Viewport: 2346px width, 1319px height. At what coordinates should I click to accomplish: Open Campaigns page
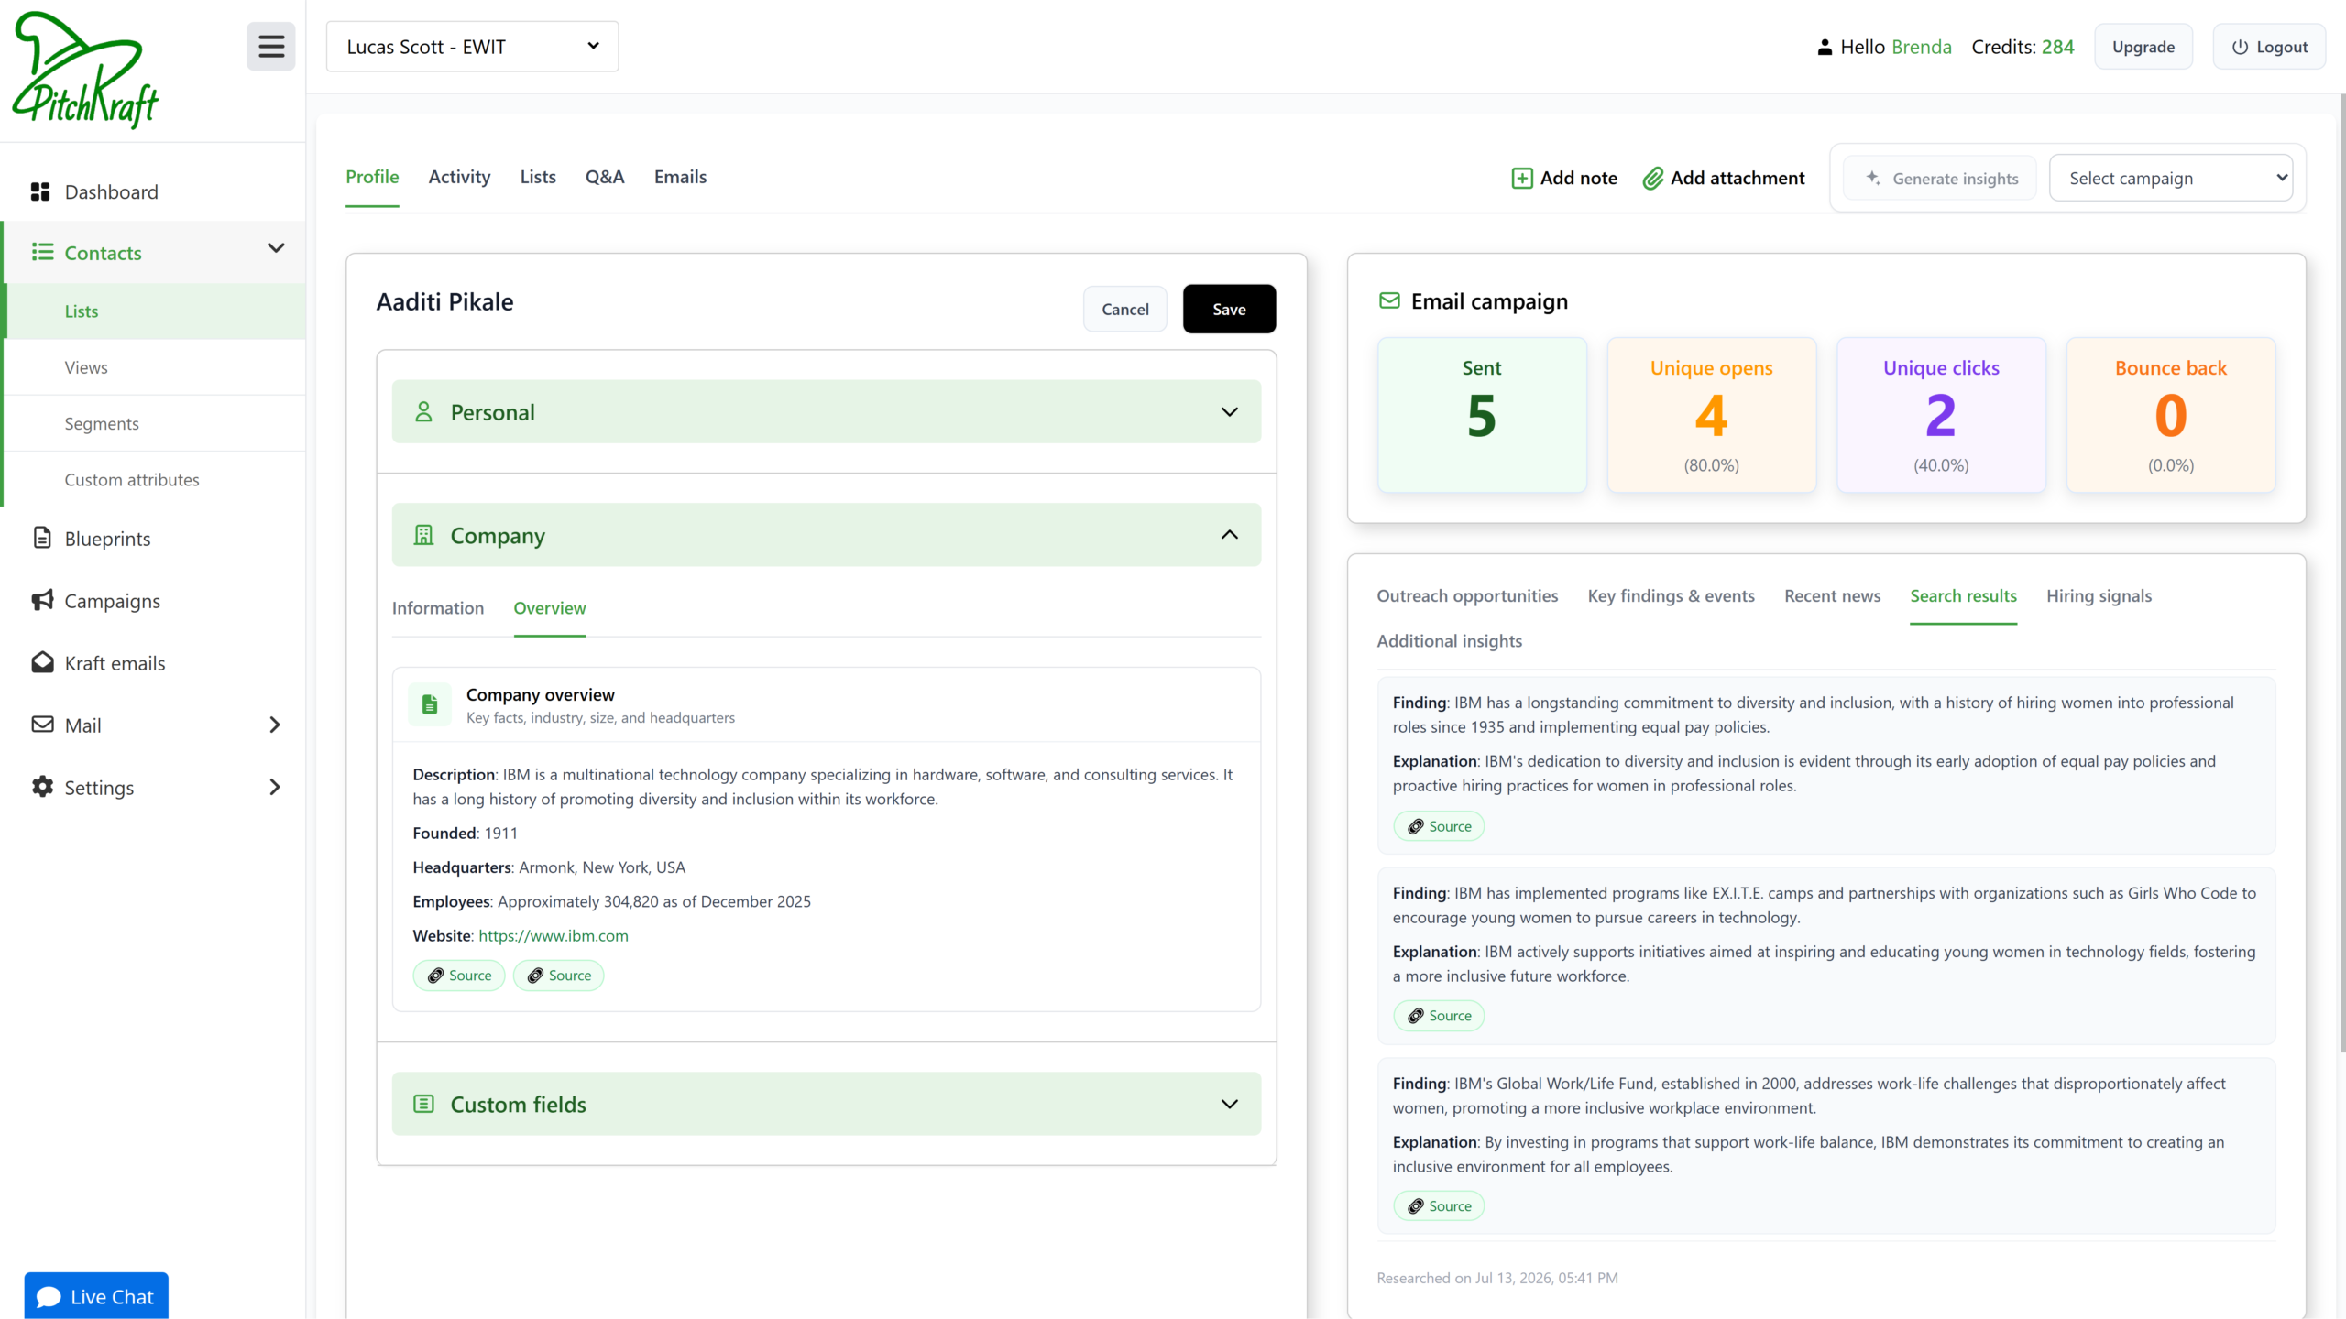tap(112, 601)
